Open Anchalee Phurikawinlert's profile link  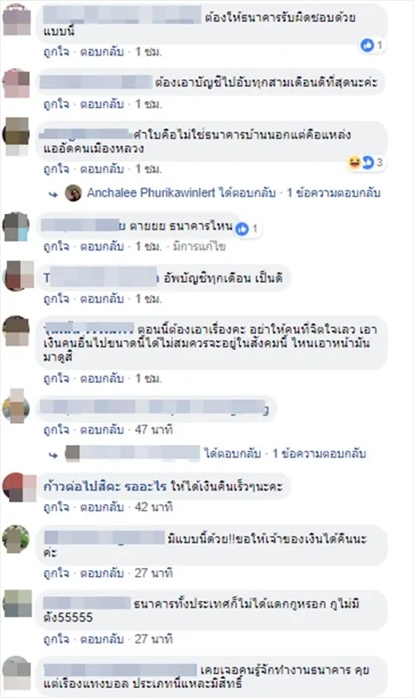coord(152,193)
